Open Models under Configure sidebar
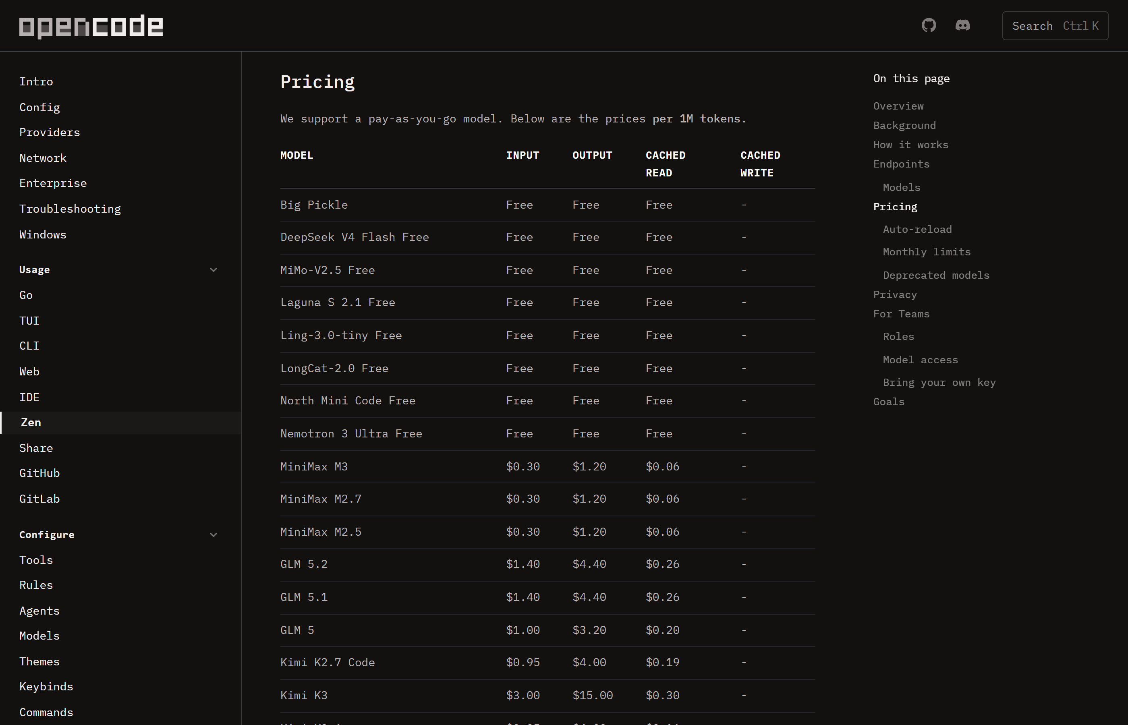Viewport: 1128px width, 725px height. point(39,636)
